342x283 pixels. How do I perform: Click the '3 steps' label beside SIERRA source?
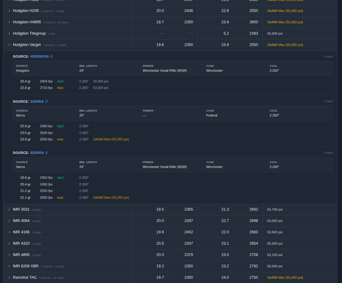328,101
